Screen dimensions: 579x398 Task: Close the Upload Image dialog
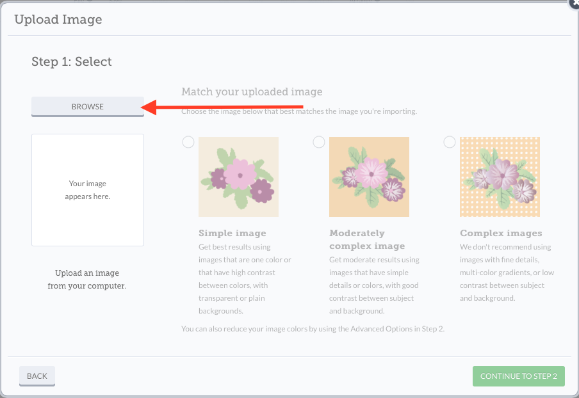[574, 3]
